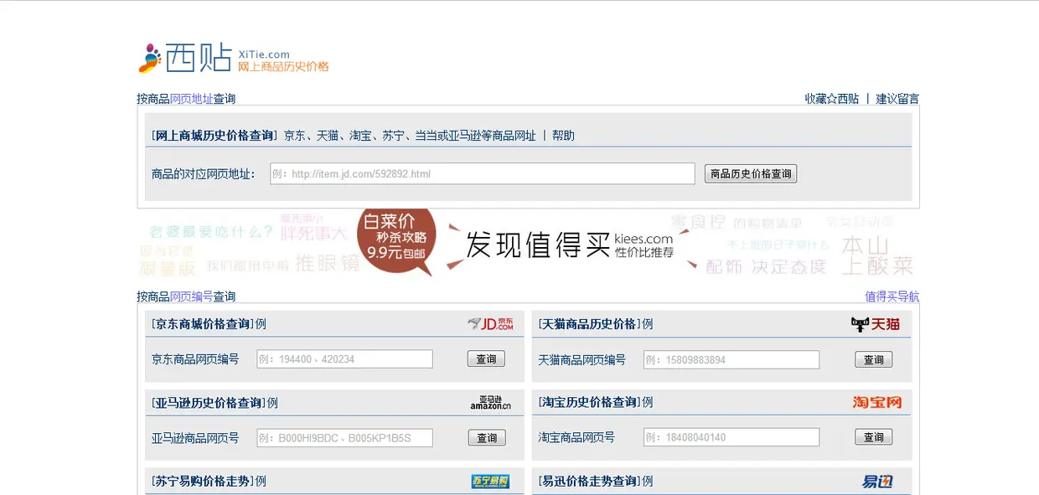Click the 发现值得买 kiees.com banner text
The image size is (1039, 495).
click(570, 245)
